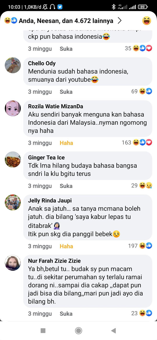Toggle Haha reaction on Jelly Rinda Jaupi's comment
The image size is (157, 340).
[66, 246]
